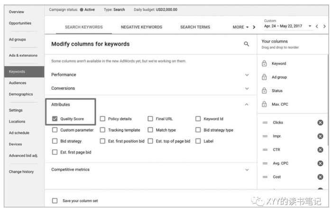332x216 pixels.
Task: Go to Change history page
Action: pyautogui.click(x=21, y=172)
